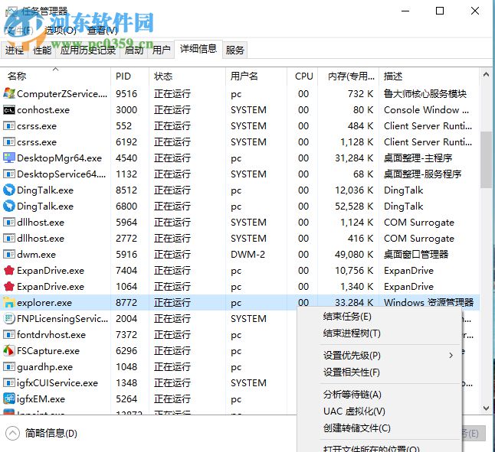Open the 选项(O) menu
The height and width of the screenshot is (452, 495).
point(60,31)
